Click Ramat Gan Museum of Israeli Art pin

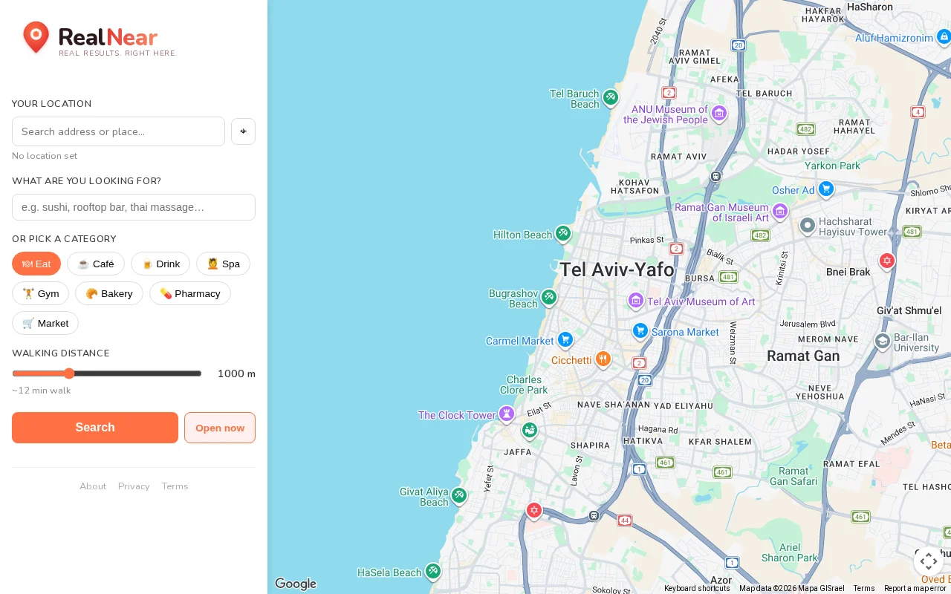[x=779, y=212]
